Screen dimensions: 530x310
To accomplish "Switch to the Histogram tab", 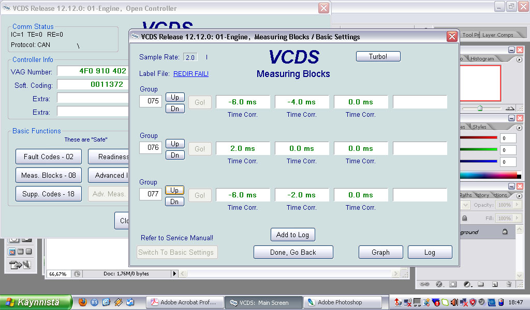I will click(482, 59).
